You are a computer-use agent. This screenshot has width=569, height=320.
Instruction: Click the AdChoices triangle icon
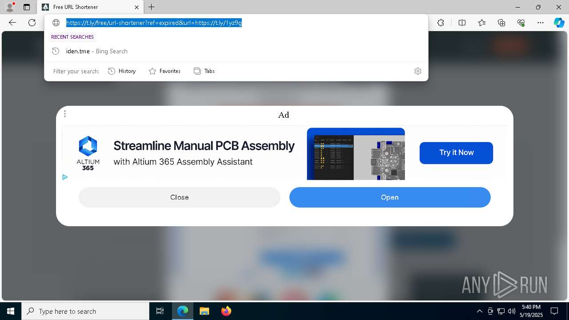tap(65, 177)
